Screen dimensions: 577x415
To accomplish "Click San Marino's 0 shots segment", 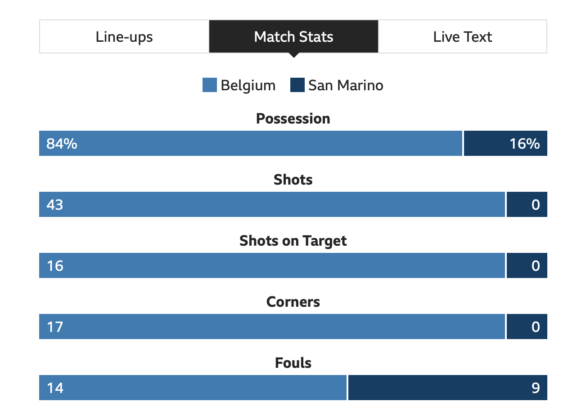I will click(527, 204).
